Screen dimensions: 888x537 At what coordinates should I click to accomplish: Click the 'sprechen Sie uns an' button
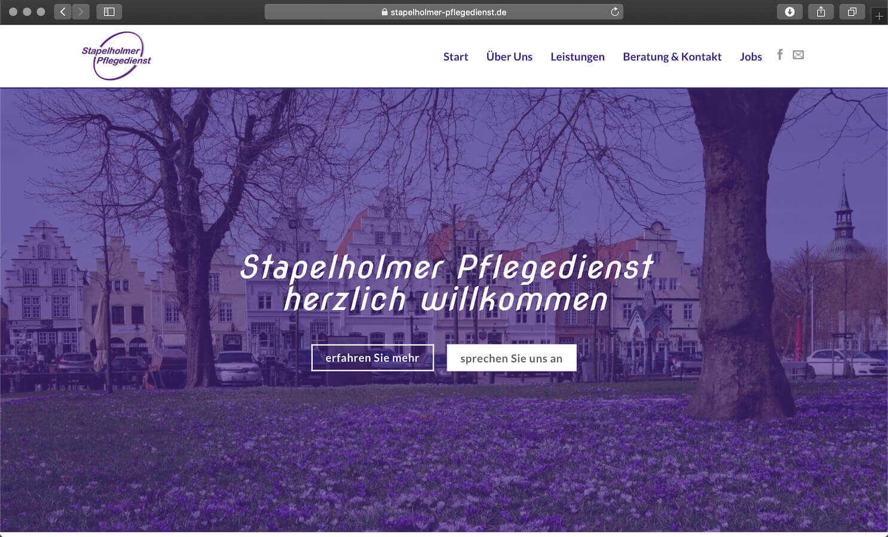512,358
